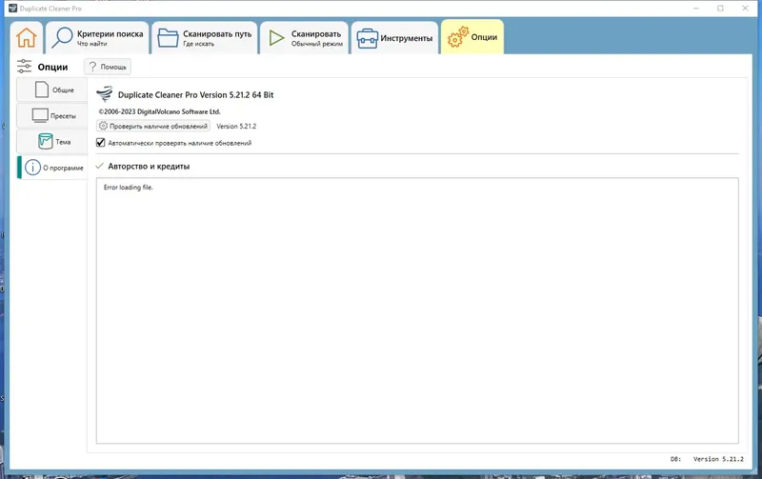Click the toolbox icon of Инструменты
This screenshot has height=479, width=762.
pyautogui.click(x=367, y=38)
